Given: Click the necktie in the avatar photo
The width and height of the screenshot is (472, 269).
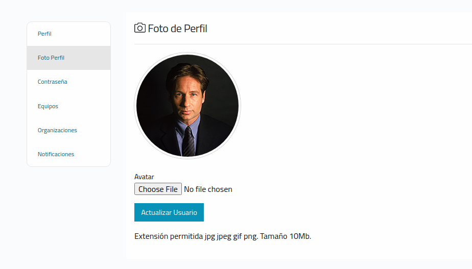Looking at the screenshot, I should click(188, 141).
